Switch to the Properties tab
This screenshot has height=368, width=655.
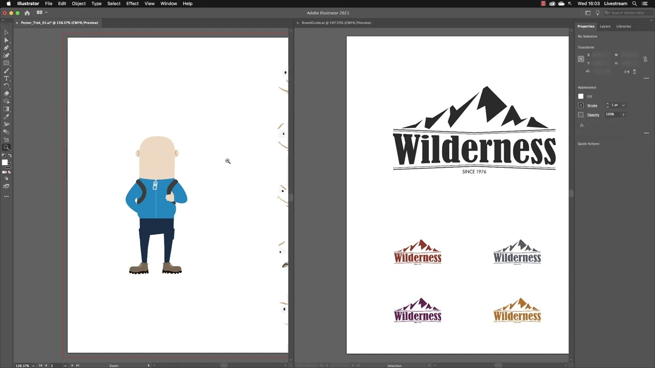(x=586, y=26)
